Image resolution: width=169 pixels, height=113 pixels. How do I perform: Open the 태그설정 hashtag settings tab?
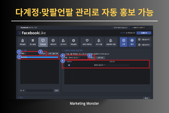(33, 42)
